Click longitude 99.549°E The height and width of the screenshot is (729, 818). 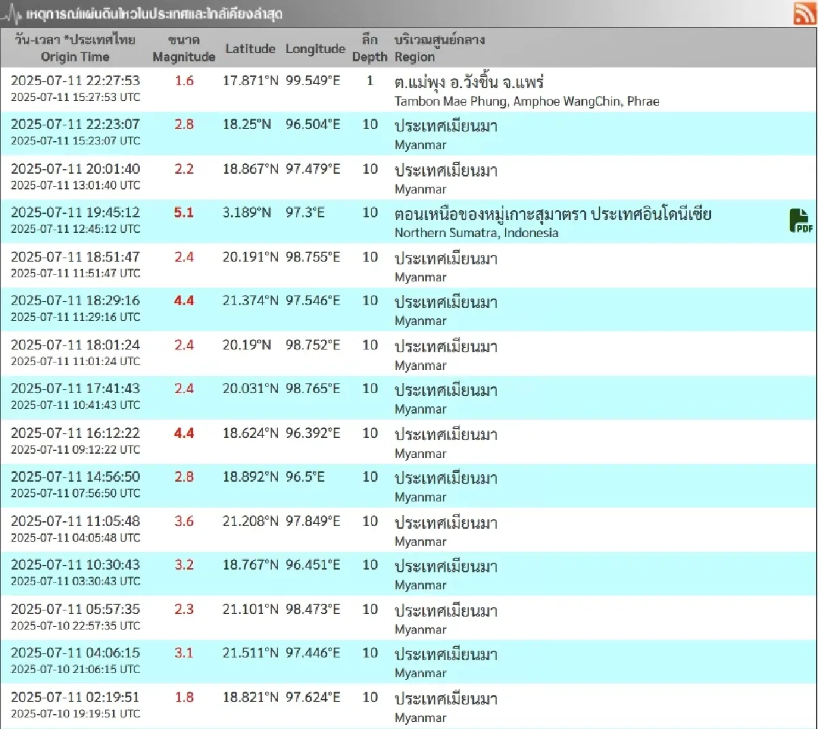(x=313, y=80)
